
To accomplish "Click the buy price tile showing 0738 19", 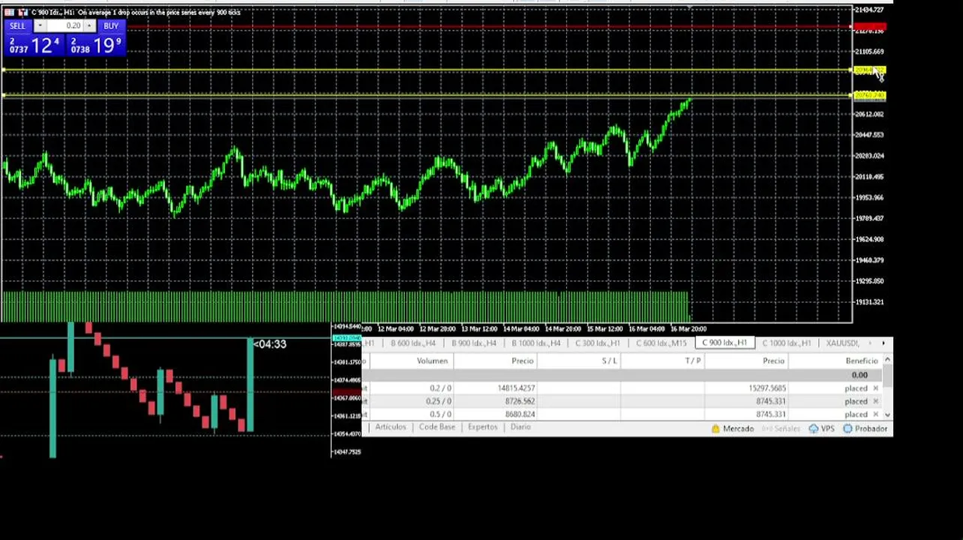I will 95,45.
